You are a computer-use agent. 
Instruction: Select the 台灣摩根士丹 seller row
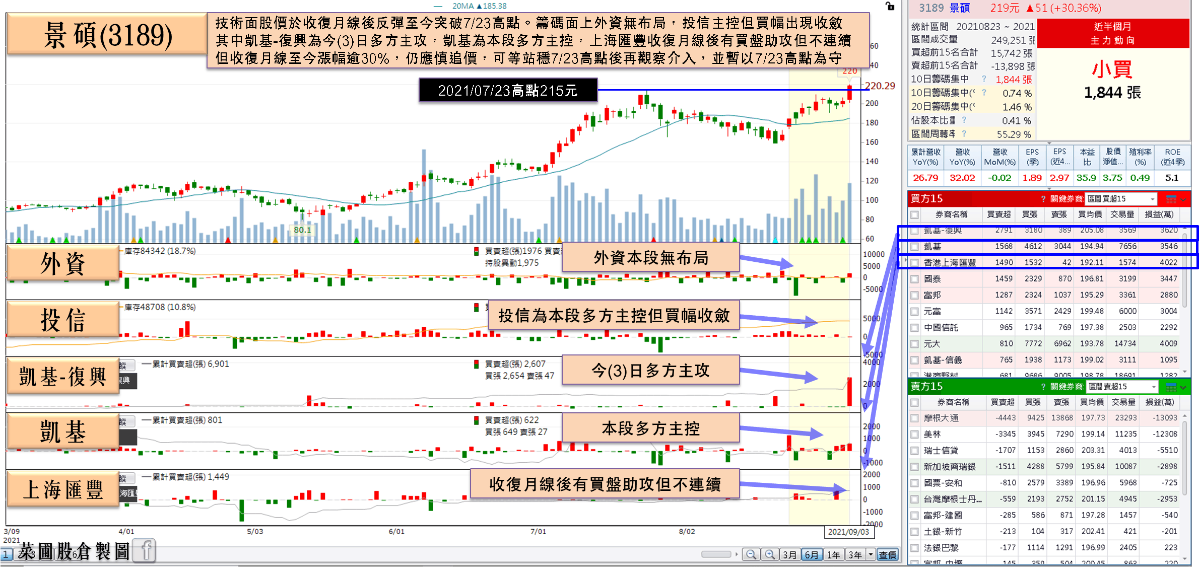tap(1045, 499)
